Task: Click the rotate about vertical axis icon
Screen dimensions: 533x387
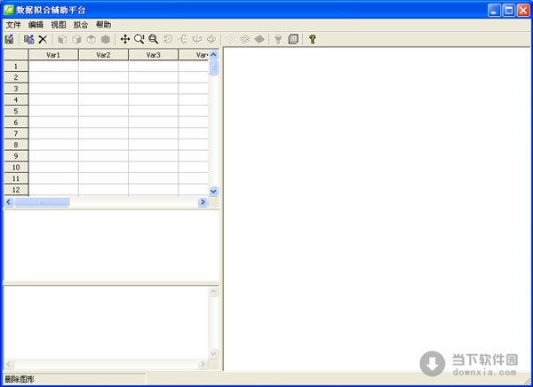Action: click(197, 39)
